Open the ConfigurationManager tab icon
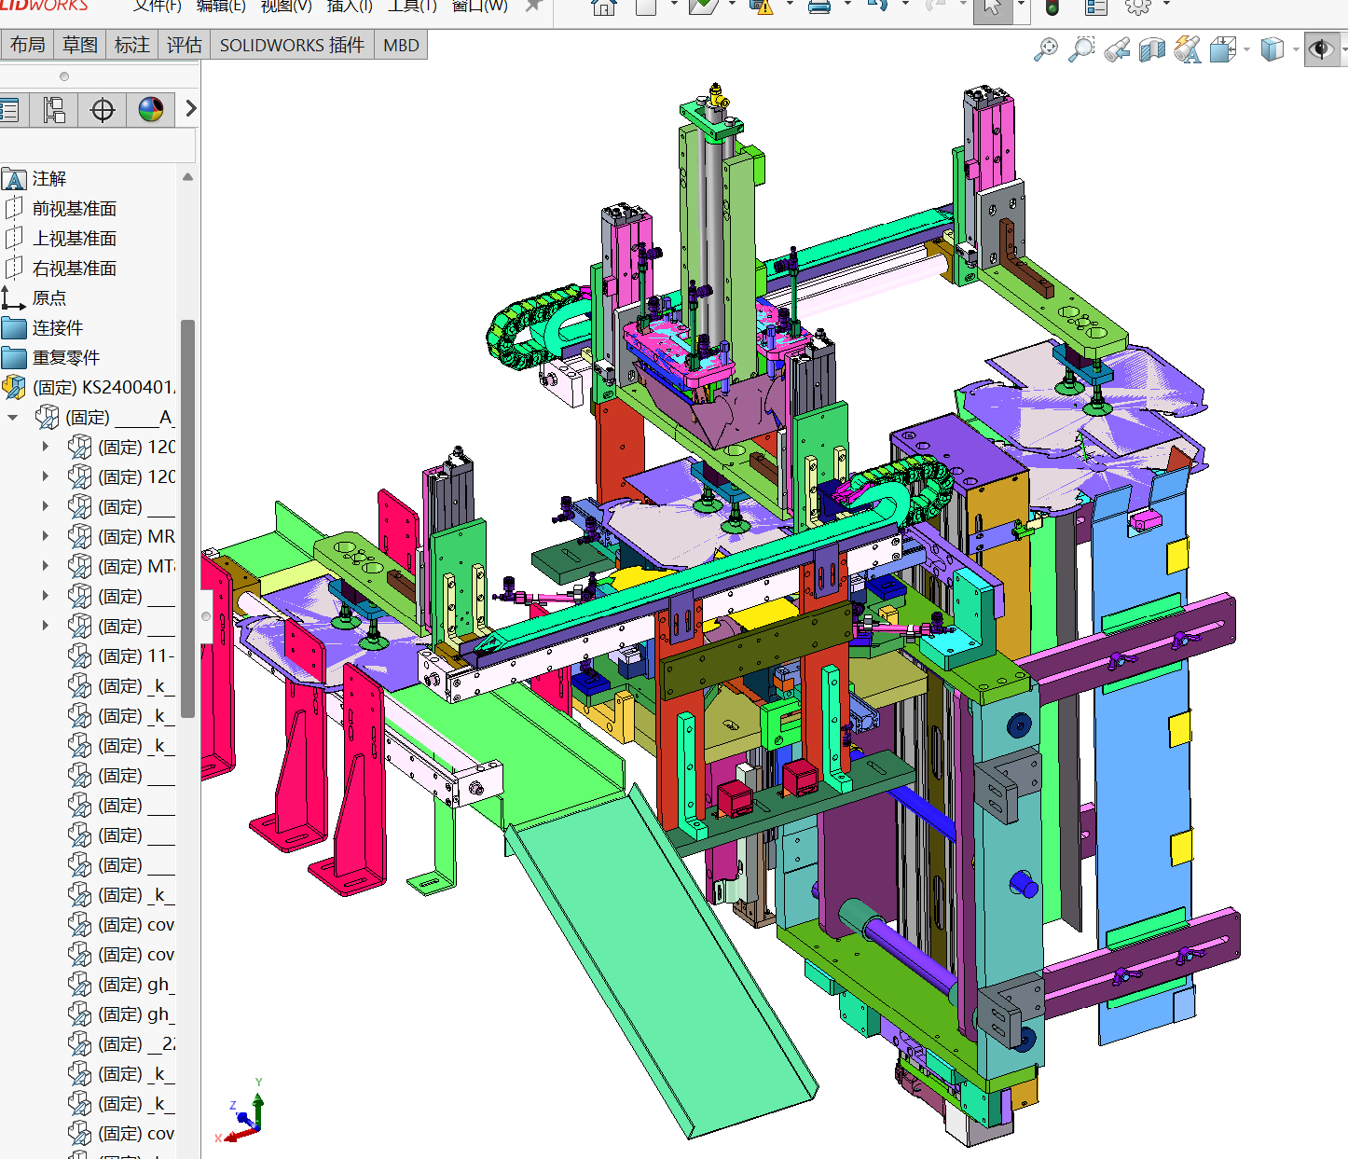This screenshot has height=1159, width=1348. pos(54,110)
